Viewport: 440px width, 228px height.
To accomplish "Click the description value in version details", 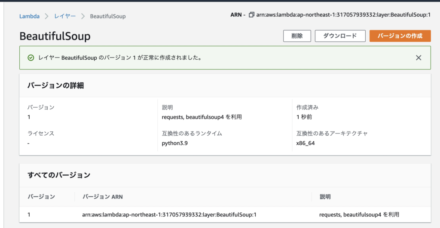I will pos(202,117).
